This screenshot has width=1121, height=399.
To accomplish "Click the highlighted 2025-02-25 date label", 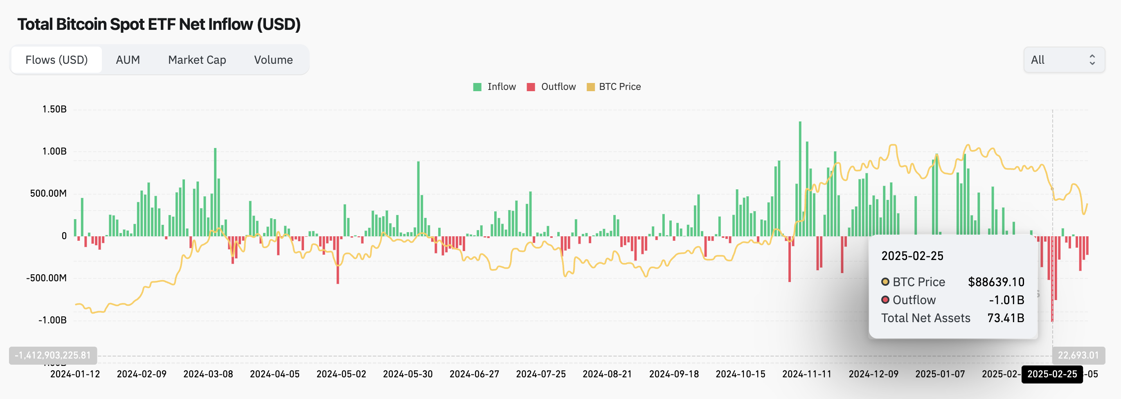I will coord(1052,374).
